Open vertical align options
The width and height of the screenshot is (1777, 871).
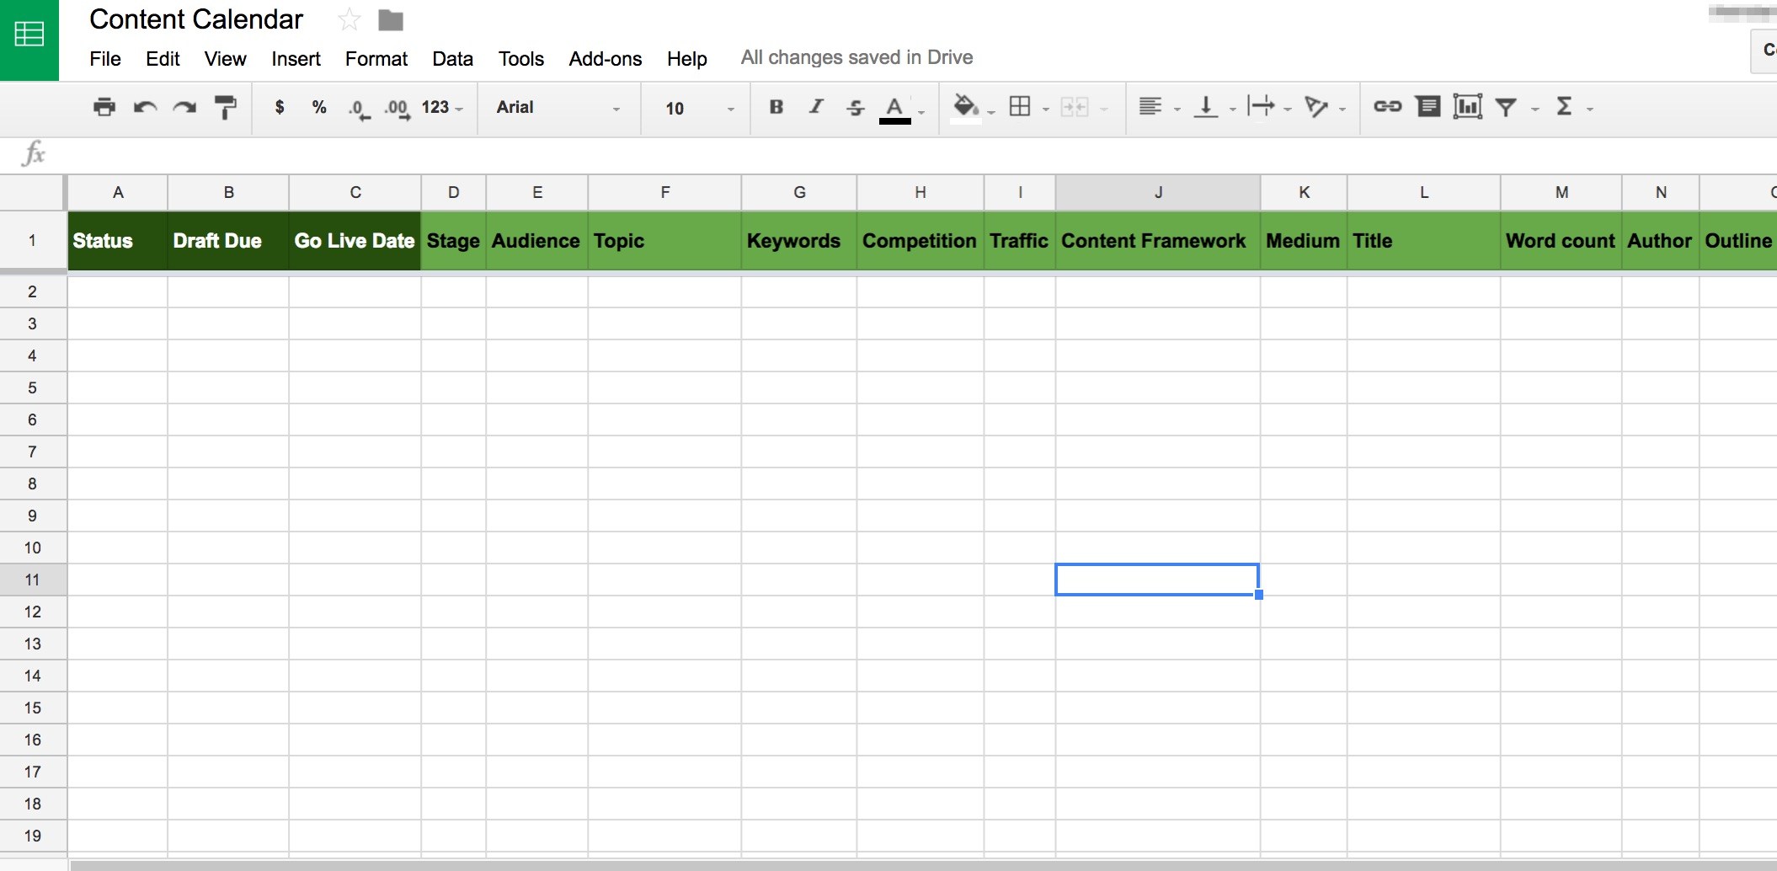[1206, 107]
